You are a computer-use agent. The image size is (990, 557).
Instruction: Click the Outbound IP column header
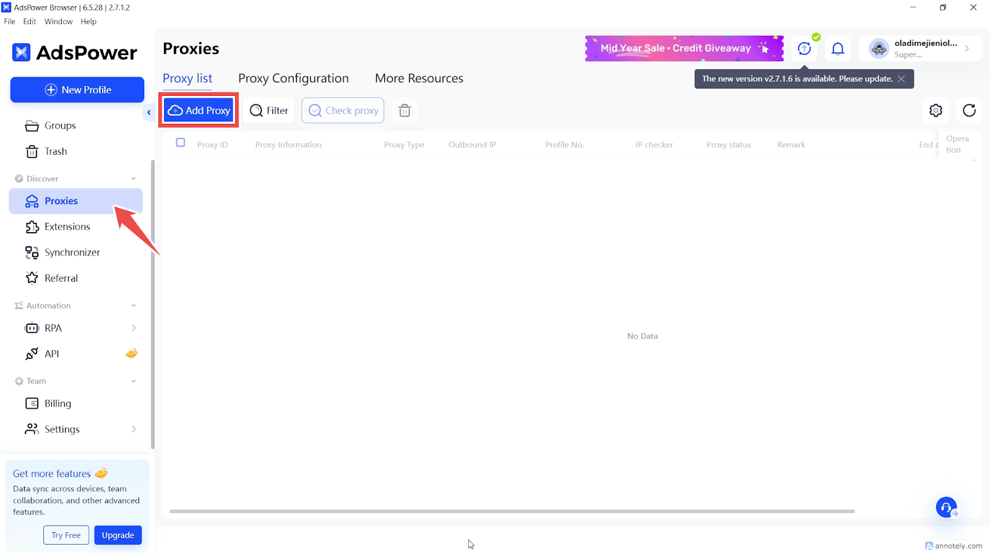pos(472,145)
